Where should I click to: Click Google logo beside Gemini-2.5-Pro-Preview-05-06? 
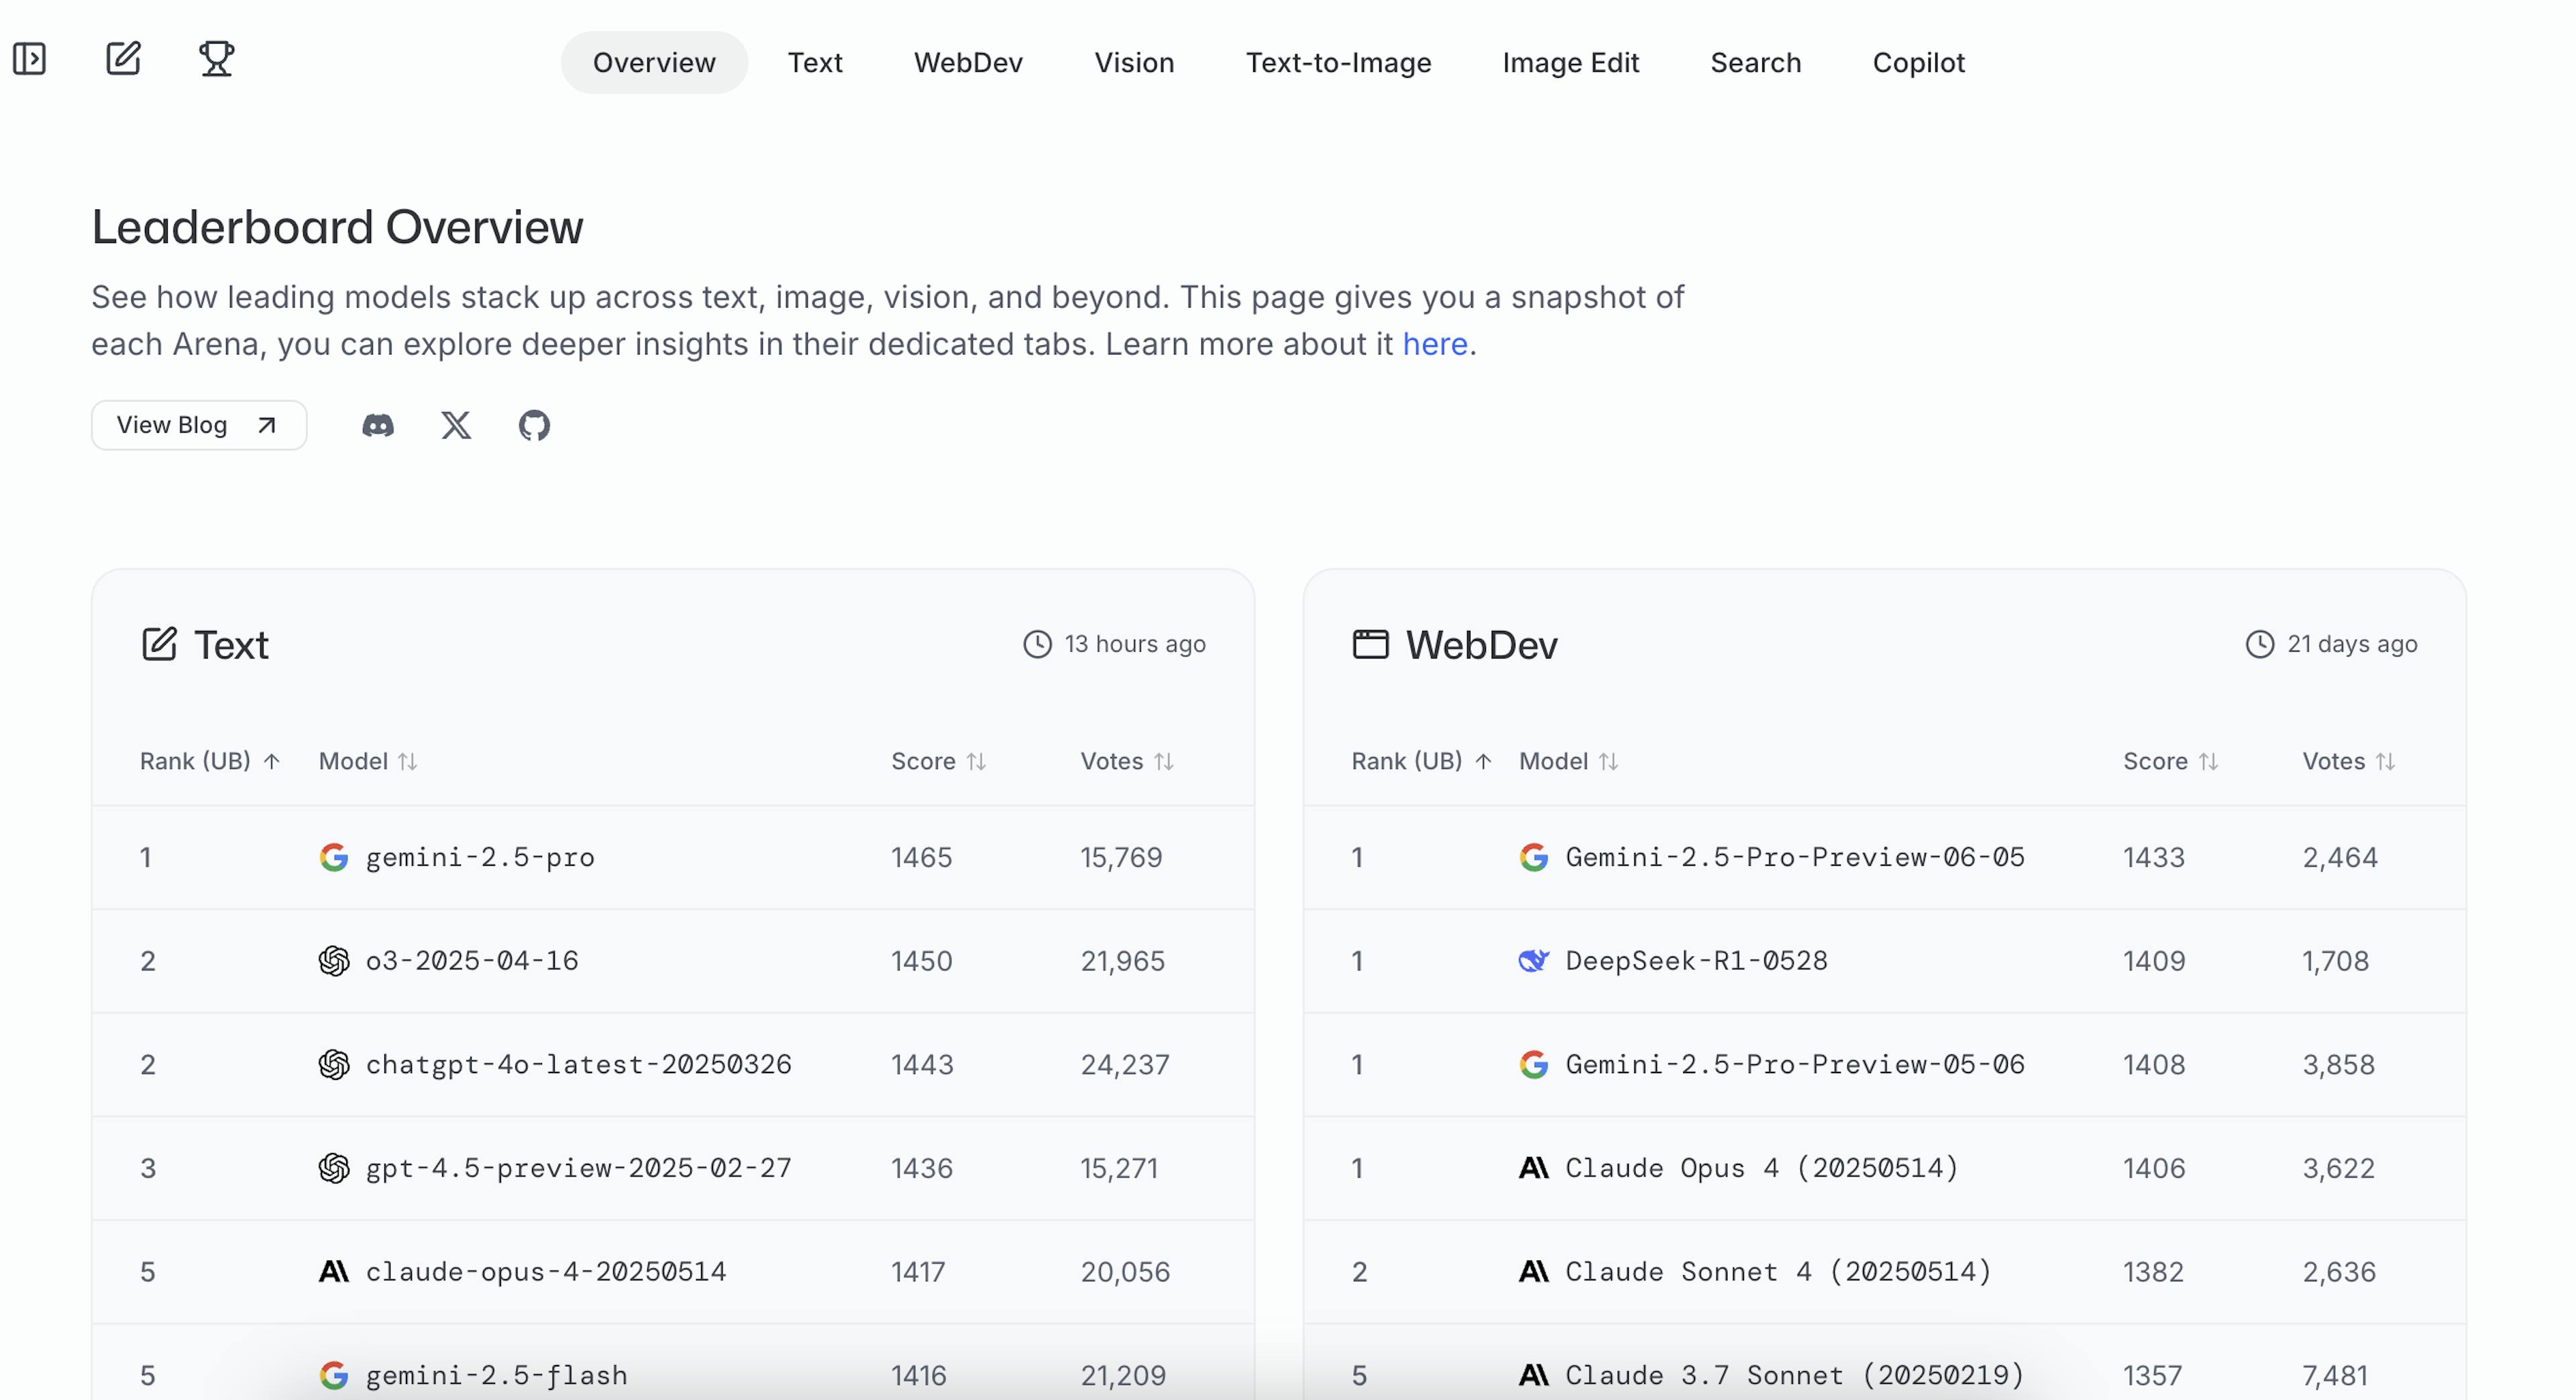pos(1534,1064)
